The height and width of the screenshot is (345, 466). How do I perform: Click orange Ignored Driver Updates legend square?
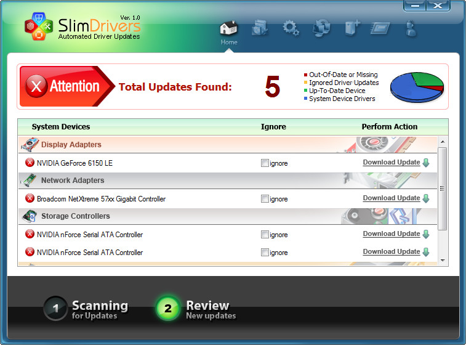(x=305, y=83)
